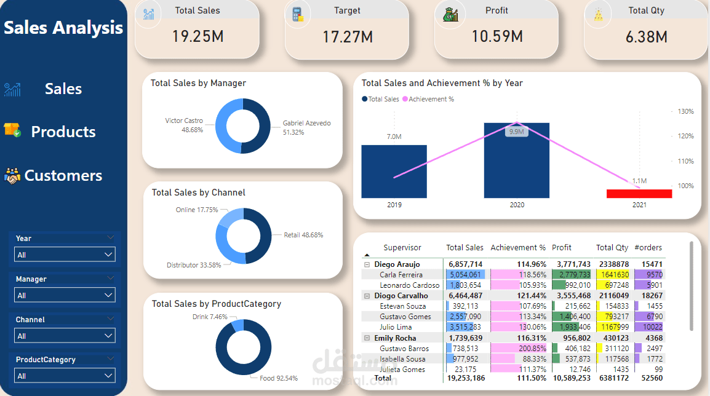Click the Customers navigation entry
Screen dimensions: 710x396
click(x=65, y=175)
